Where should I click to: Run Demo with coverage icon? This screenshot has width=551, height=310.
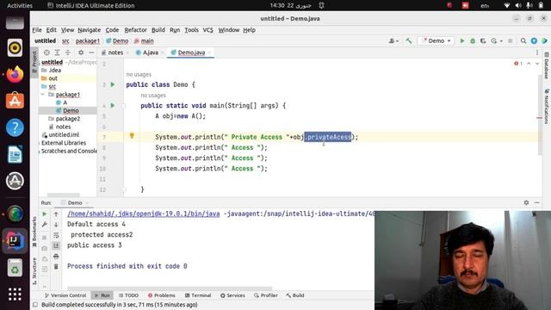point(483,40)
